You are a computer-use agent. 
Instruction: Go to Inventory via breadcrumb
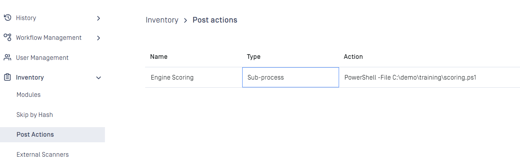[x=162, y=20]
